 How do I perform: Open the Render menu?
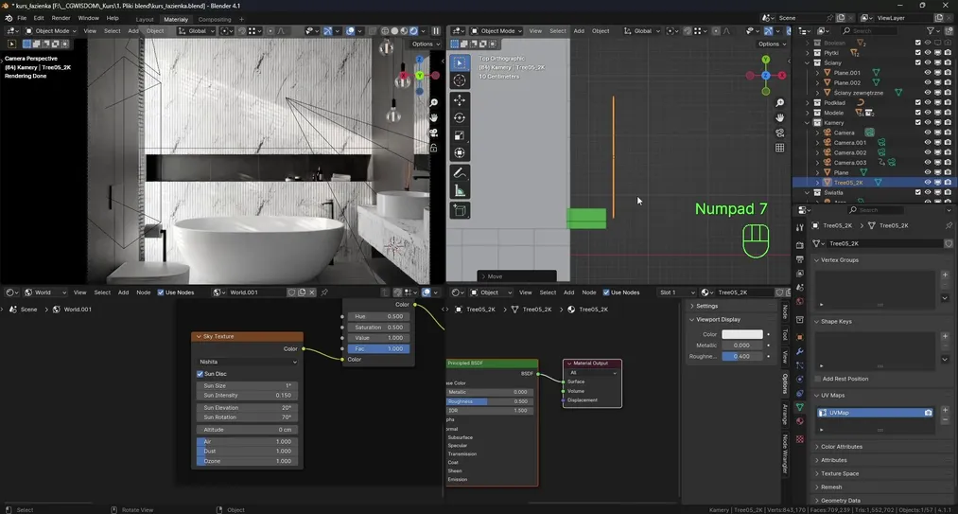[61, 18]
